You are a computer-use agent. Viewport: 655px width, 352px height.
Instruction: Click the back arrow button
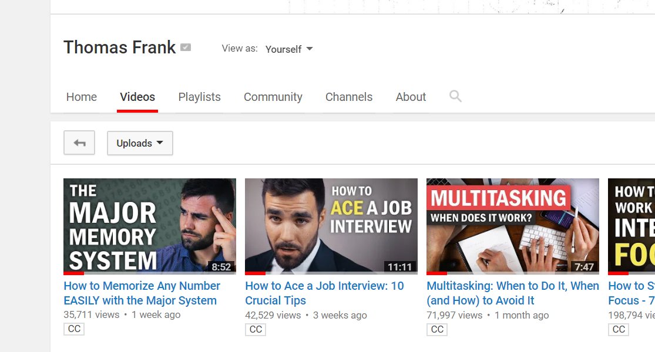click(x=79, y=143)
